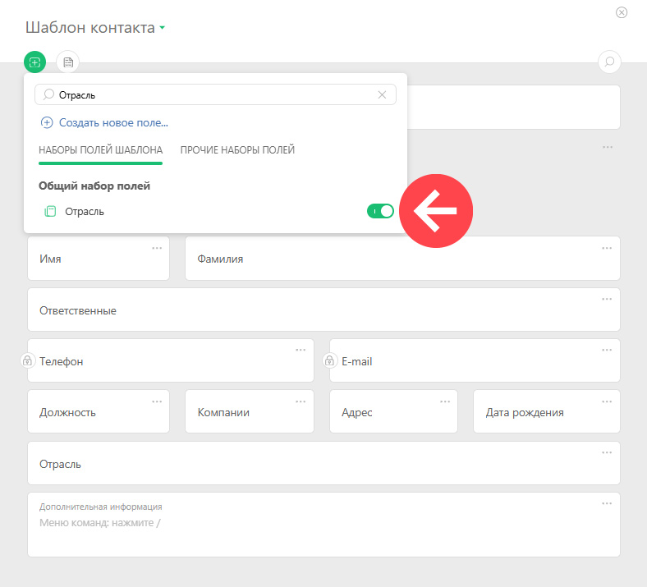Open the template form view icon
The height and width of the screenshot is (587, 647).
point(68,62)
